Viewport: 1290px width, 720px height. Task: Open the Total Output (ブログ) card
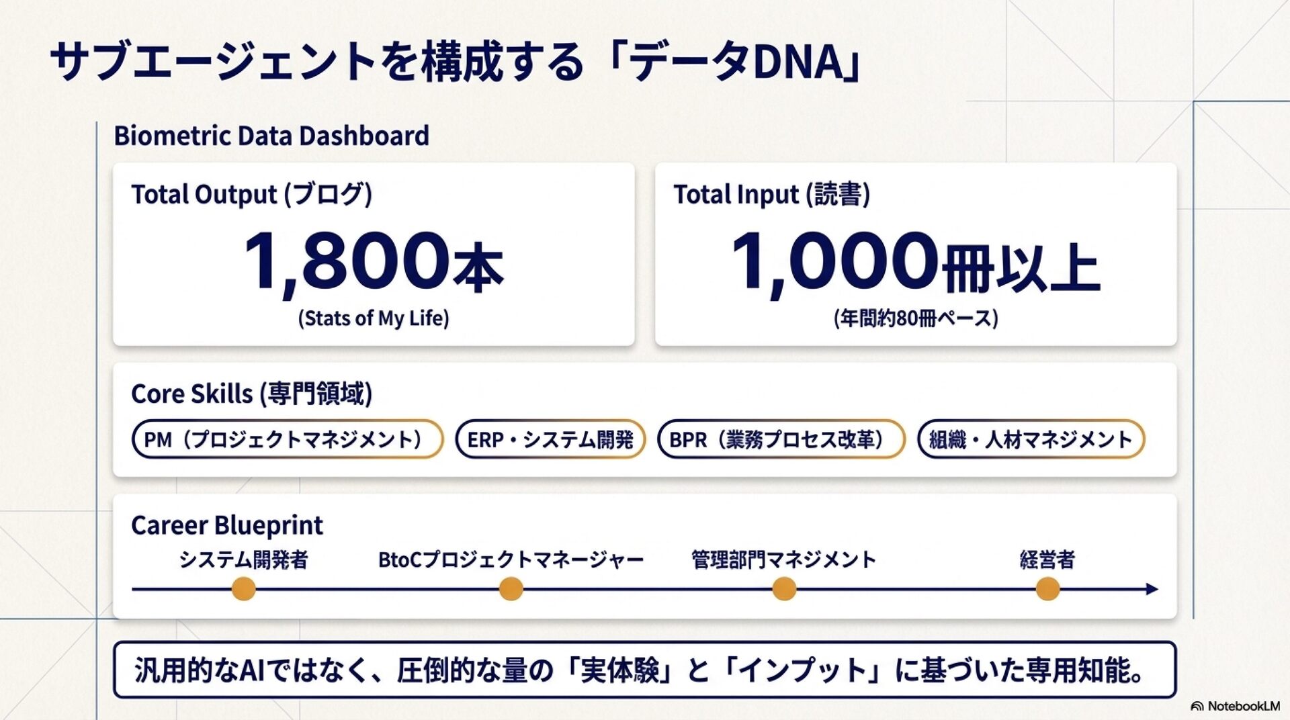tap(374, 255)
